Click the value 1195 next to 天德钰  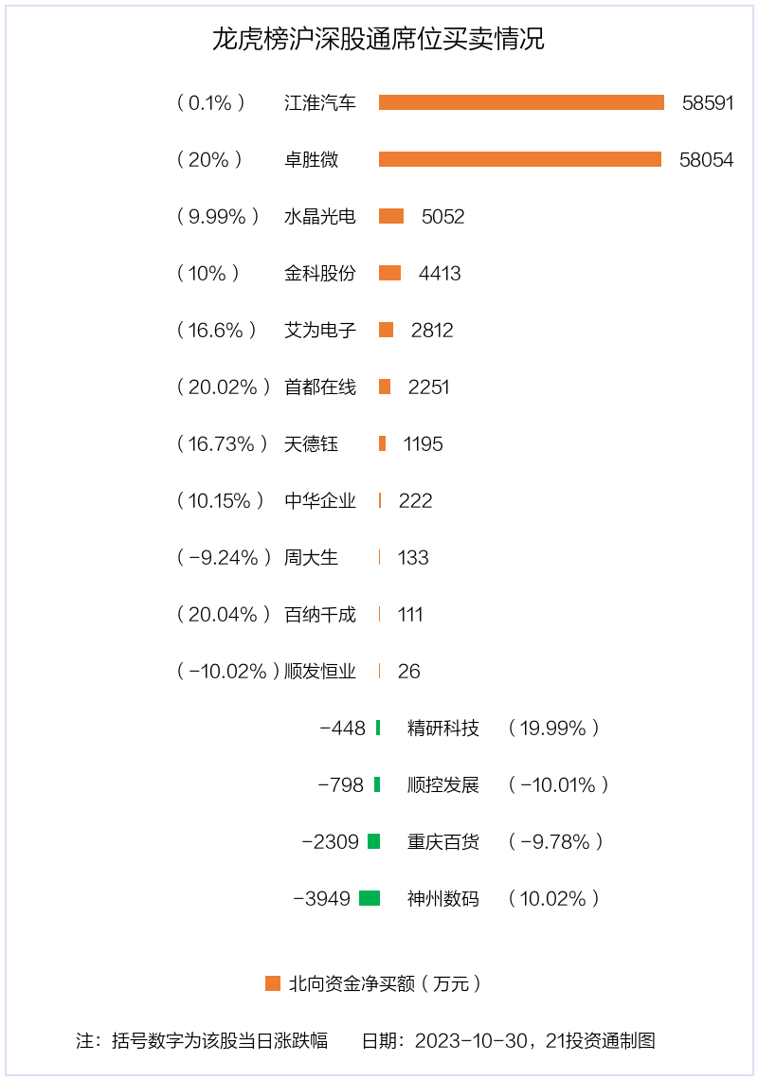tap(423, 443)
